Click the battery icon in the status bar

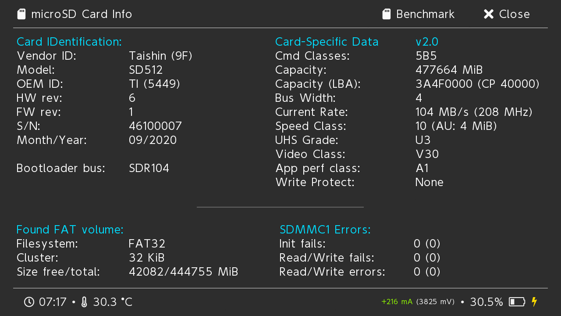516,302
